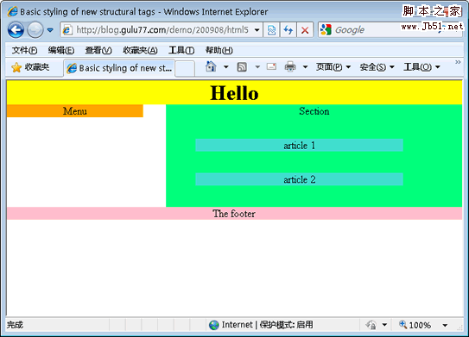Click the Print icon
Screen dimensions: 469x337
tap(290, 66)
